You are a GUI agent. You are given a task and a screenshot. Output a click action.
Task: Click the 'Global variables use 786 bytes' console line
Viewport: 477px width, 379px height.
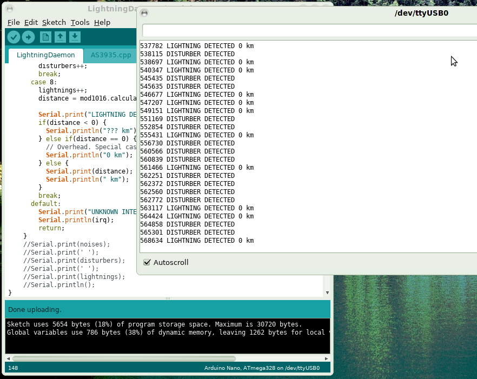click(x=168, y=333)
